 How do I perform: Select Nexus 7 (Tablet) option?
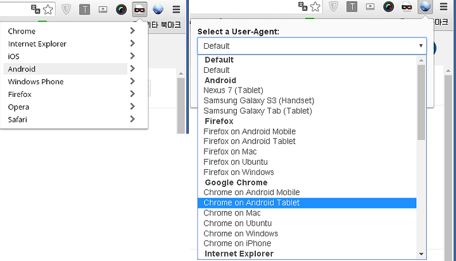pos(307,90)
